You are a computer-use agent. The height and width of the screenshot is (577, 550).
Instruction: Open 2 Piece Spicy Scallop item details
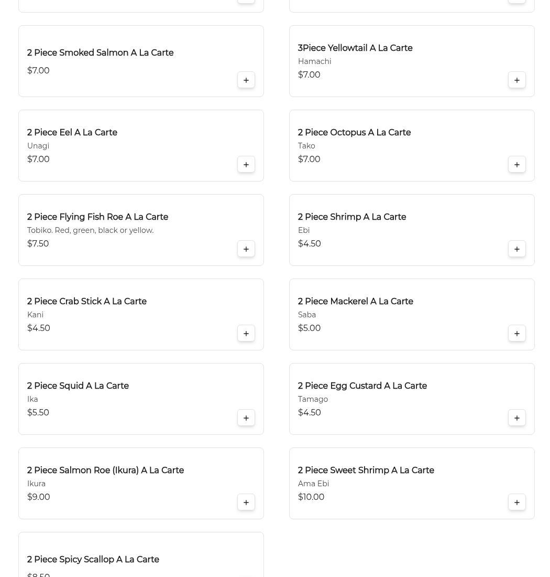(93, 559)
